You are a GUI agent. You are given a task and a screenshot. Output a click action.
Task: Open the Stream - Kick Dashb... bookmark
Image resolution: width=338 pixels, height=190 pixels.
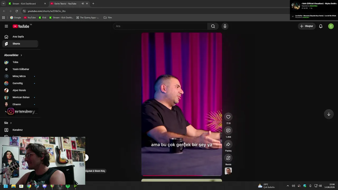[61, 18]
